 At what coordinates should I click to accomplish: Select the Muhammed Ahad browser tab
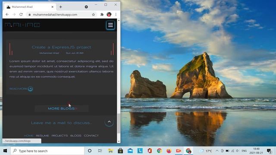(30, 7)
